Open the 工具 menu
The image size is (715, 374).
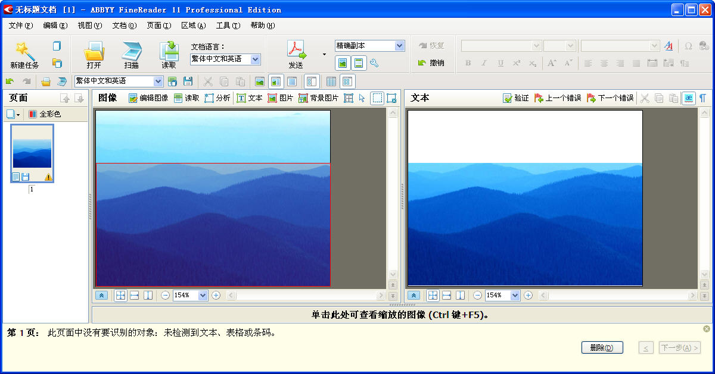pyautogui.click(x=228, y=26)
